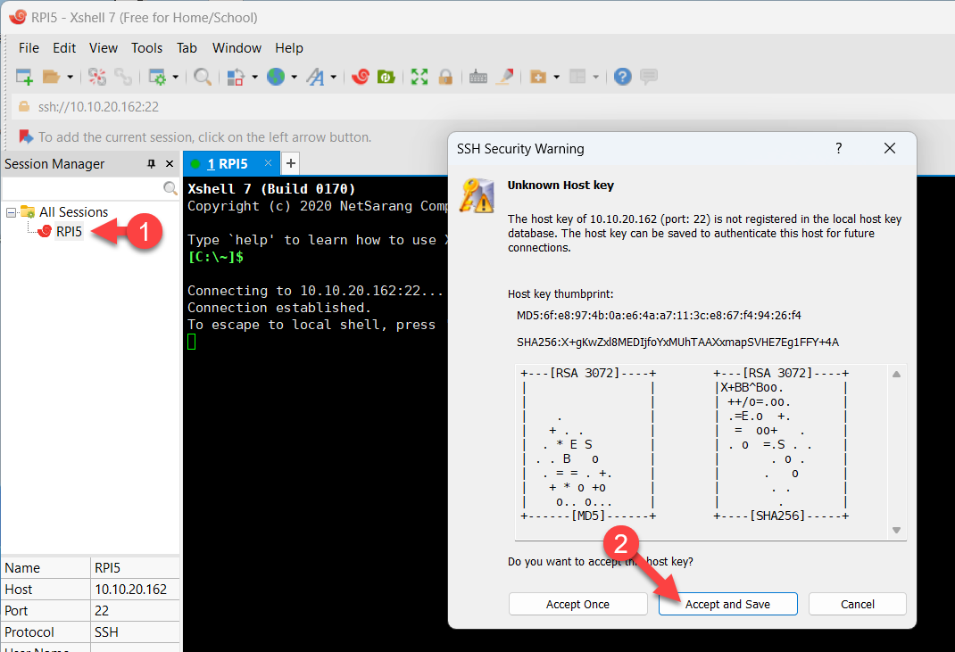Screen dimensions: 955x652
Task: Click the green Xftp file transfer icon
Action: tap(386, 77)
